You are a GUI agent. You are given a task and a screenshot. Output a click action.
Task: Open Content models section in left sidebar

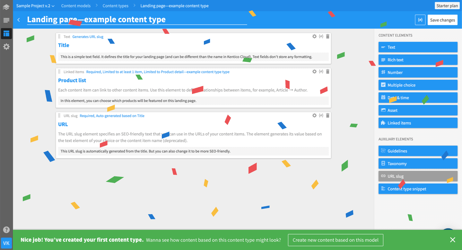pos(6,34)
